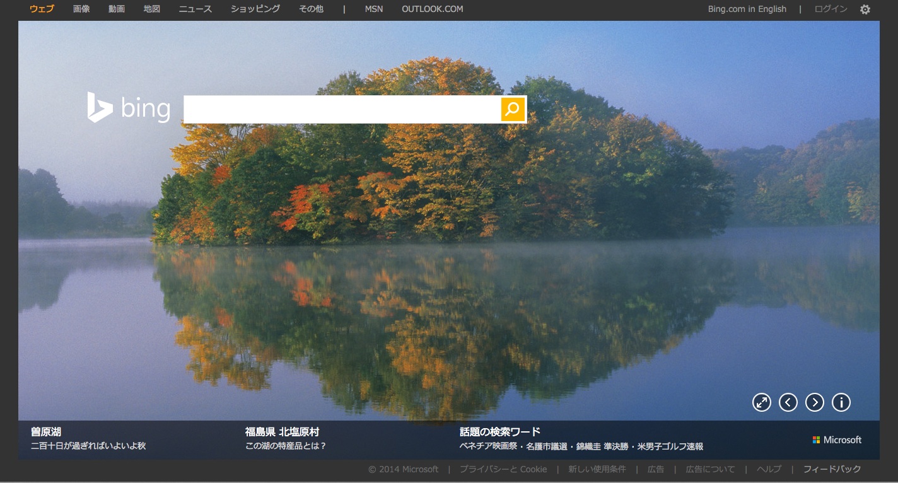This screenshot has height=483, width=898.
Task: Go to previous background image
Action: tap(788, 402)
